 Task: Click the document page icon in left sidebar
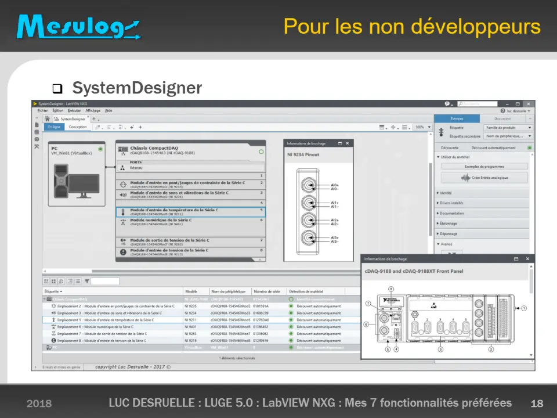tap(37, 125)
